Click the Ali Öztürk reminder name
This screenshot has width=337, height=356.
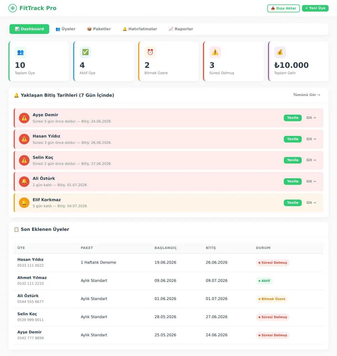[x=44, y=178]
